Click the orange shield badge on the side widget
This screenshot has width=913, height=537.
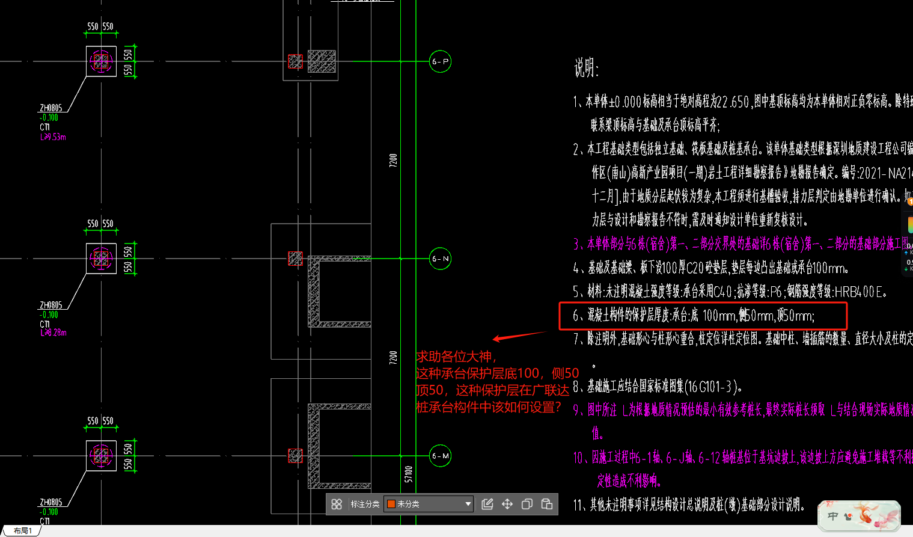(910, 203)
